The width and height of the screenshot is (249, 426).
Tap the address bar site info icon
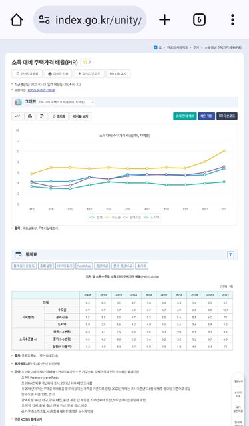tap(44, 20)
